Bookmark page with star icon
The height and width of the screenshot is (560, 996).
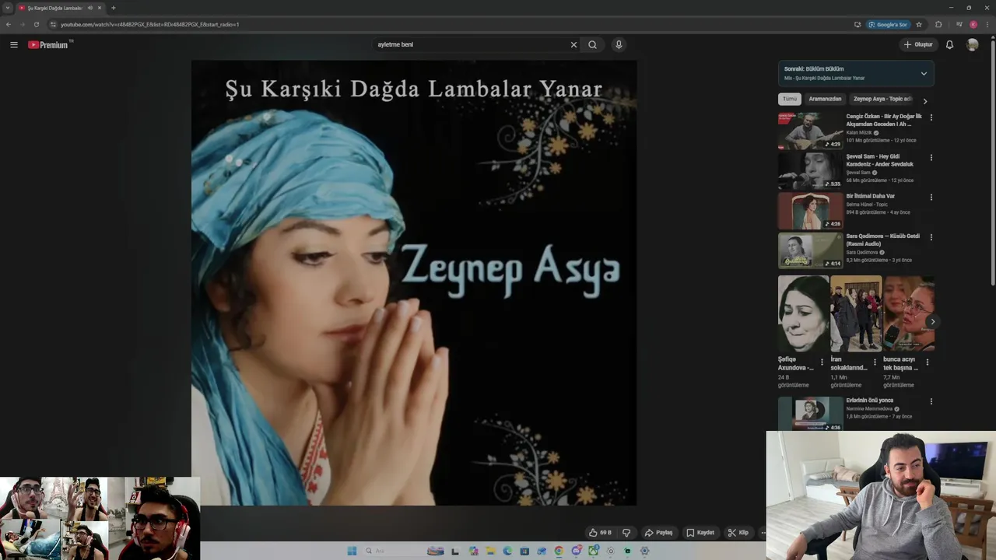[919, 24]
